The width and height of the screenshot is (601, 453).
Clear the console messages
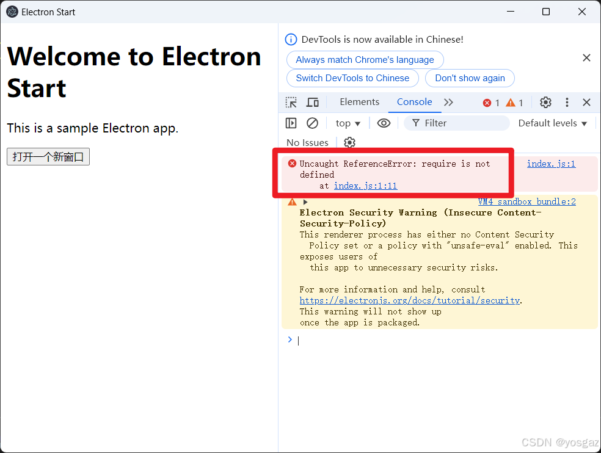pyautogui.click(x=313, y=123)
